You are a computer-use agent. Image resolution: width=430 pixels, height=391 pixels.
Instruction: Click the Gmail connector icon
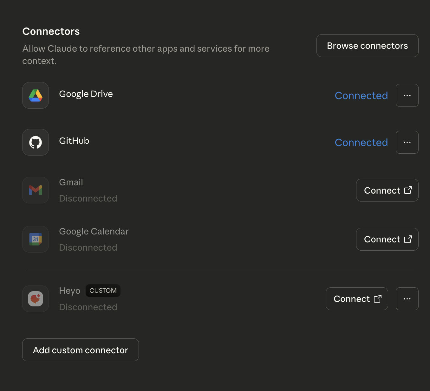35,190
